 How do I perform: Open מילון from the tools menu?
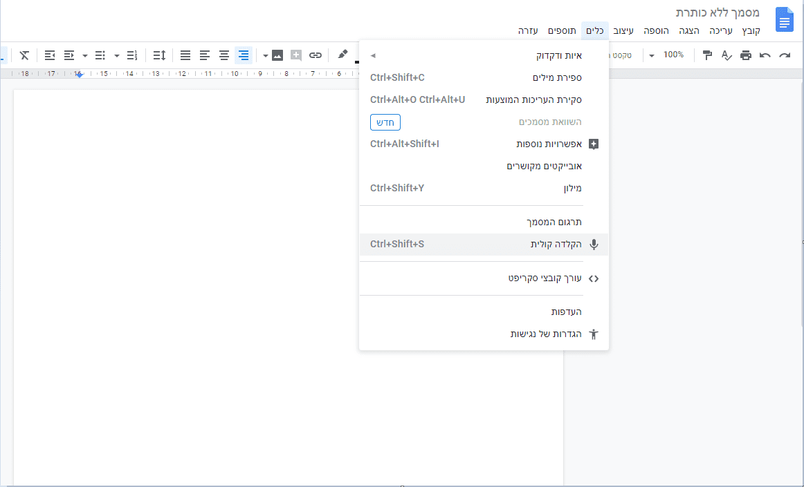484,188
